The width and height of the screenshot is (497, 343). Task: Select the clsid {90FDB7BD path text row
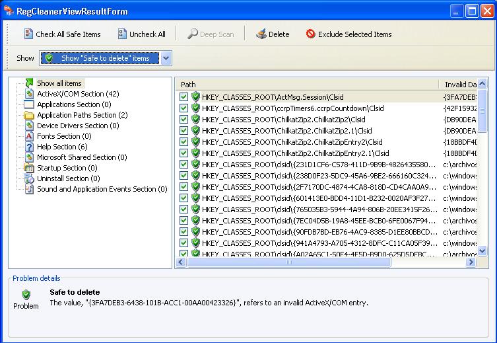319,232
